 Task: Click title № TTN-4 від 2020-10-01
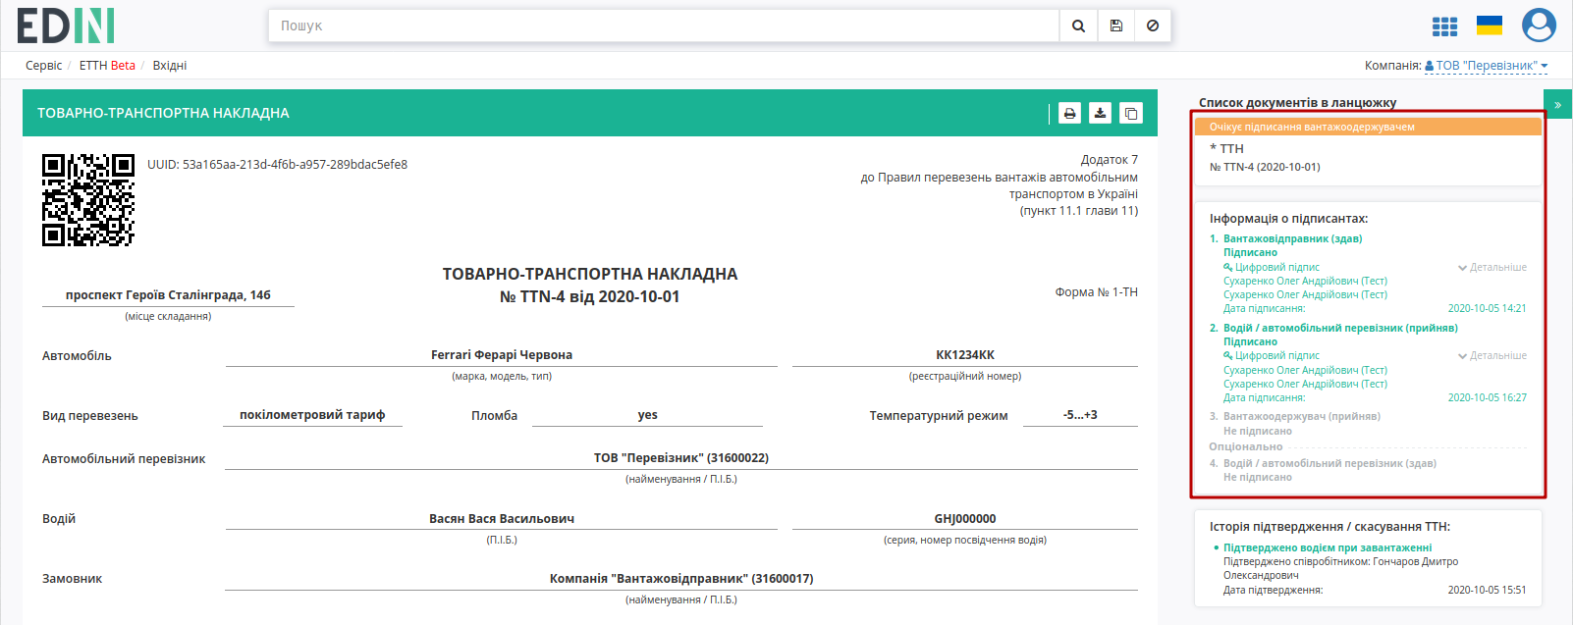pyautogui.click(x=590, y=296)
